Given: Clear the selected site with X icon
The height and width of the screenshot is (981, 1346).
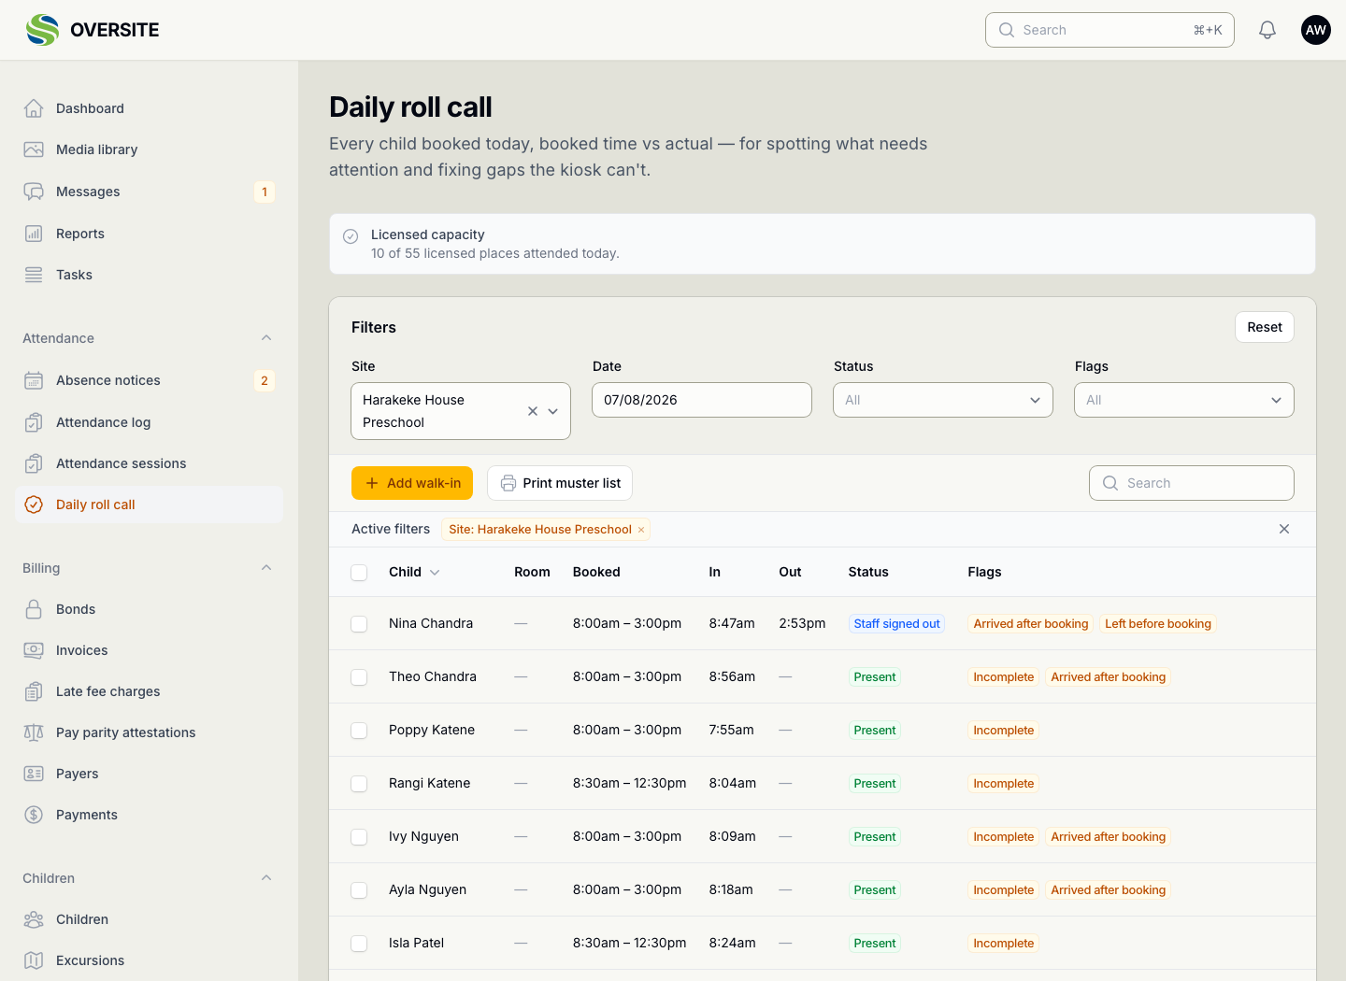Looking at the screenshot, I should (x=533, y=411).
